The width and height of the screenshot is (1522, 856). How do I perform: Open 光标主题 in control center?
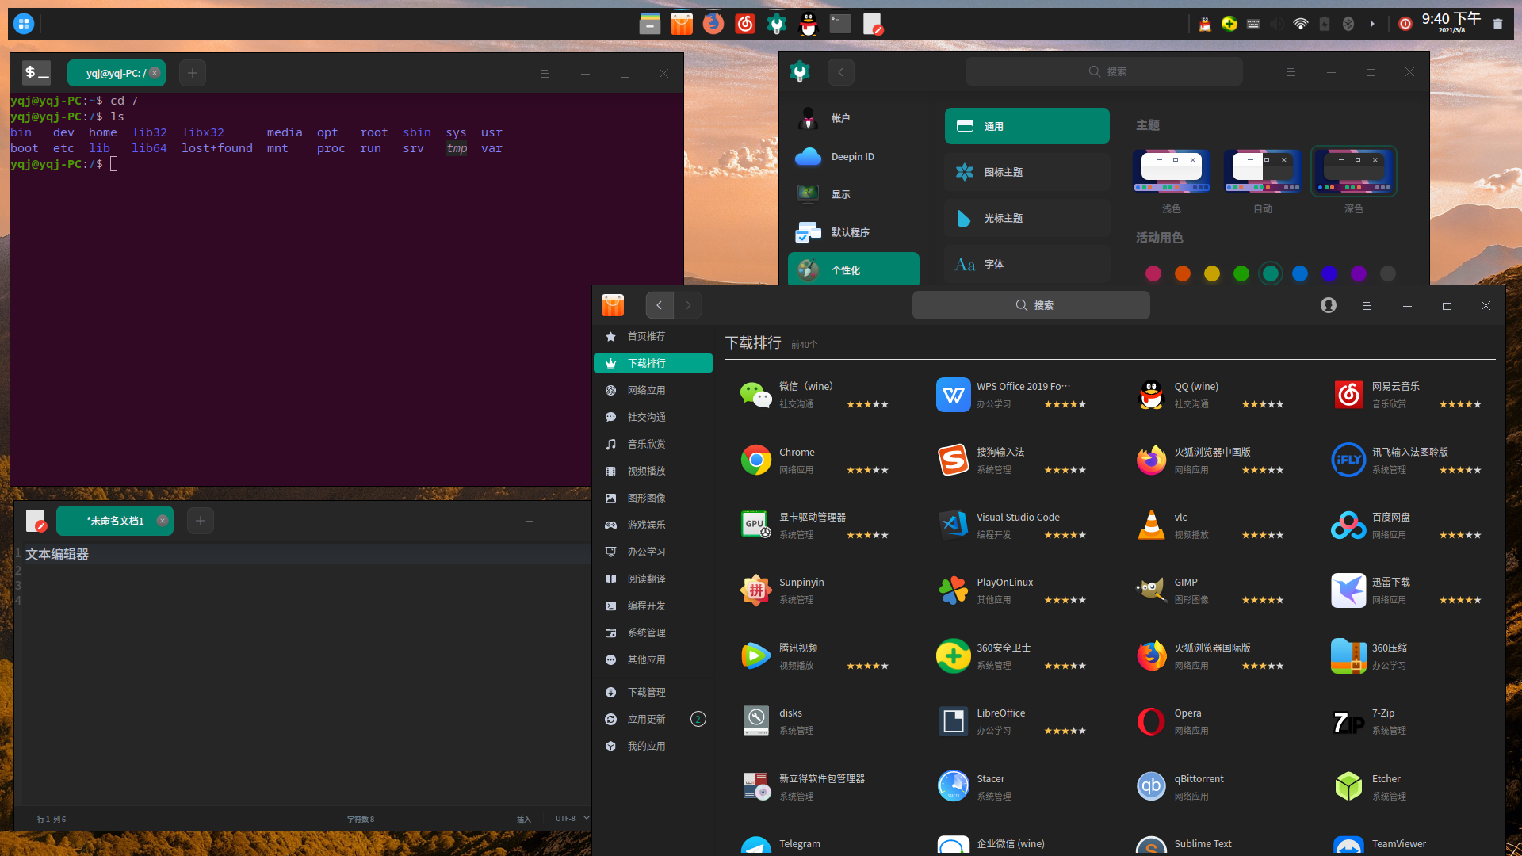(1027, 218)
